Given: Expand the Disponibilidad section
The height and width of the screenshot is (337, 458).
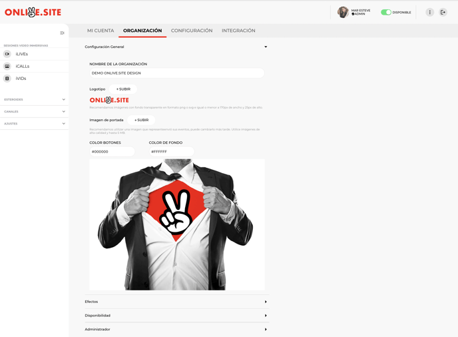Looking at the screenshot, I should 266,316.
